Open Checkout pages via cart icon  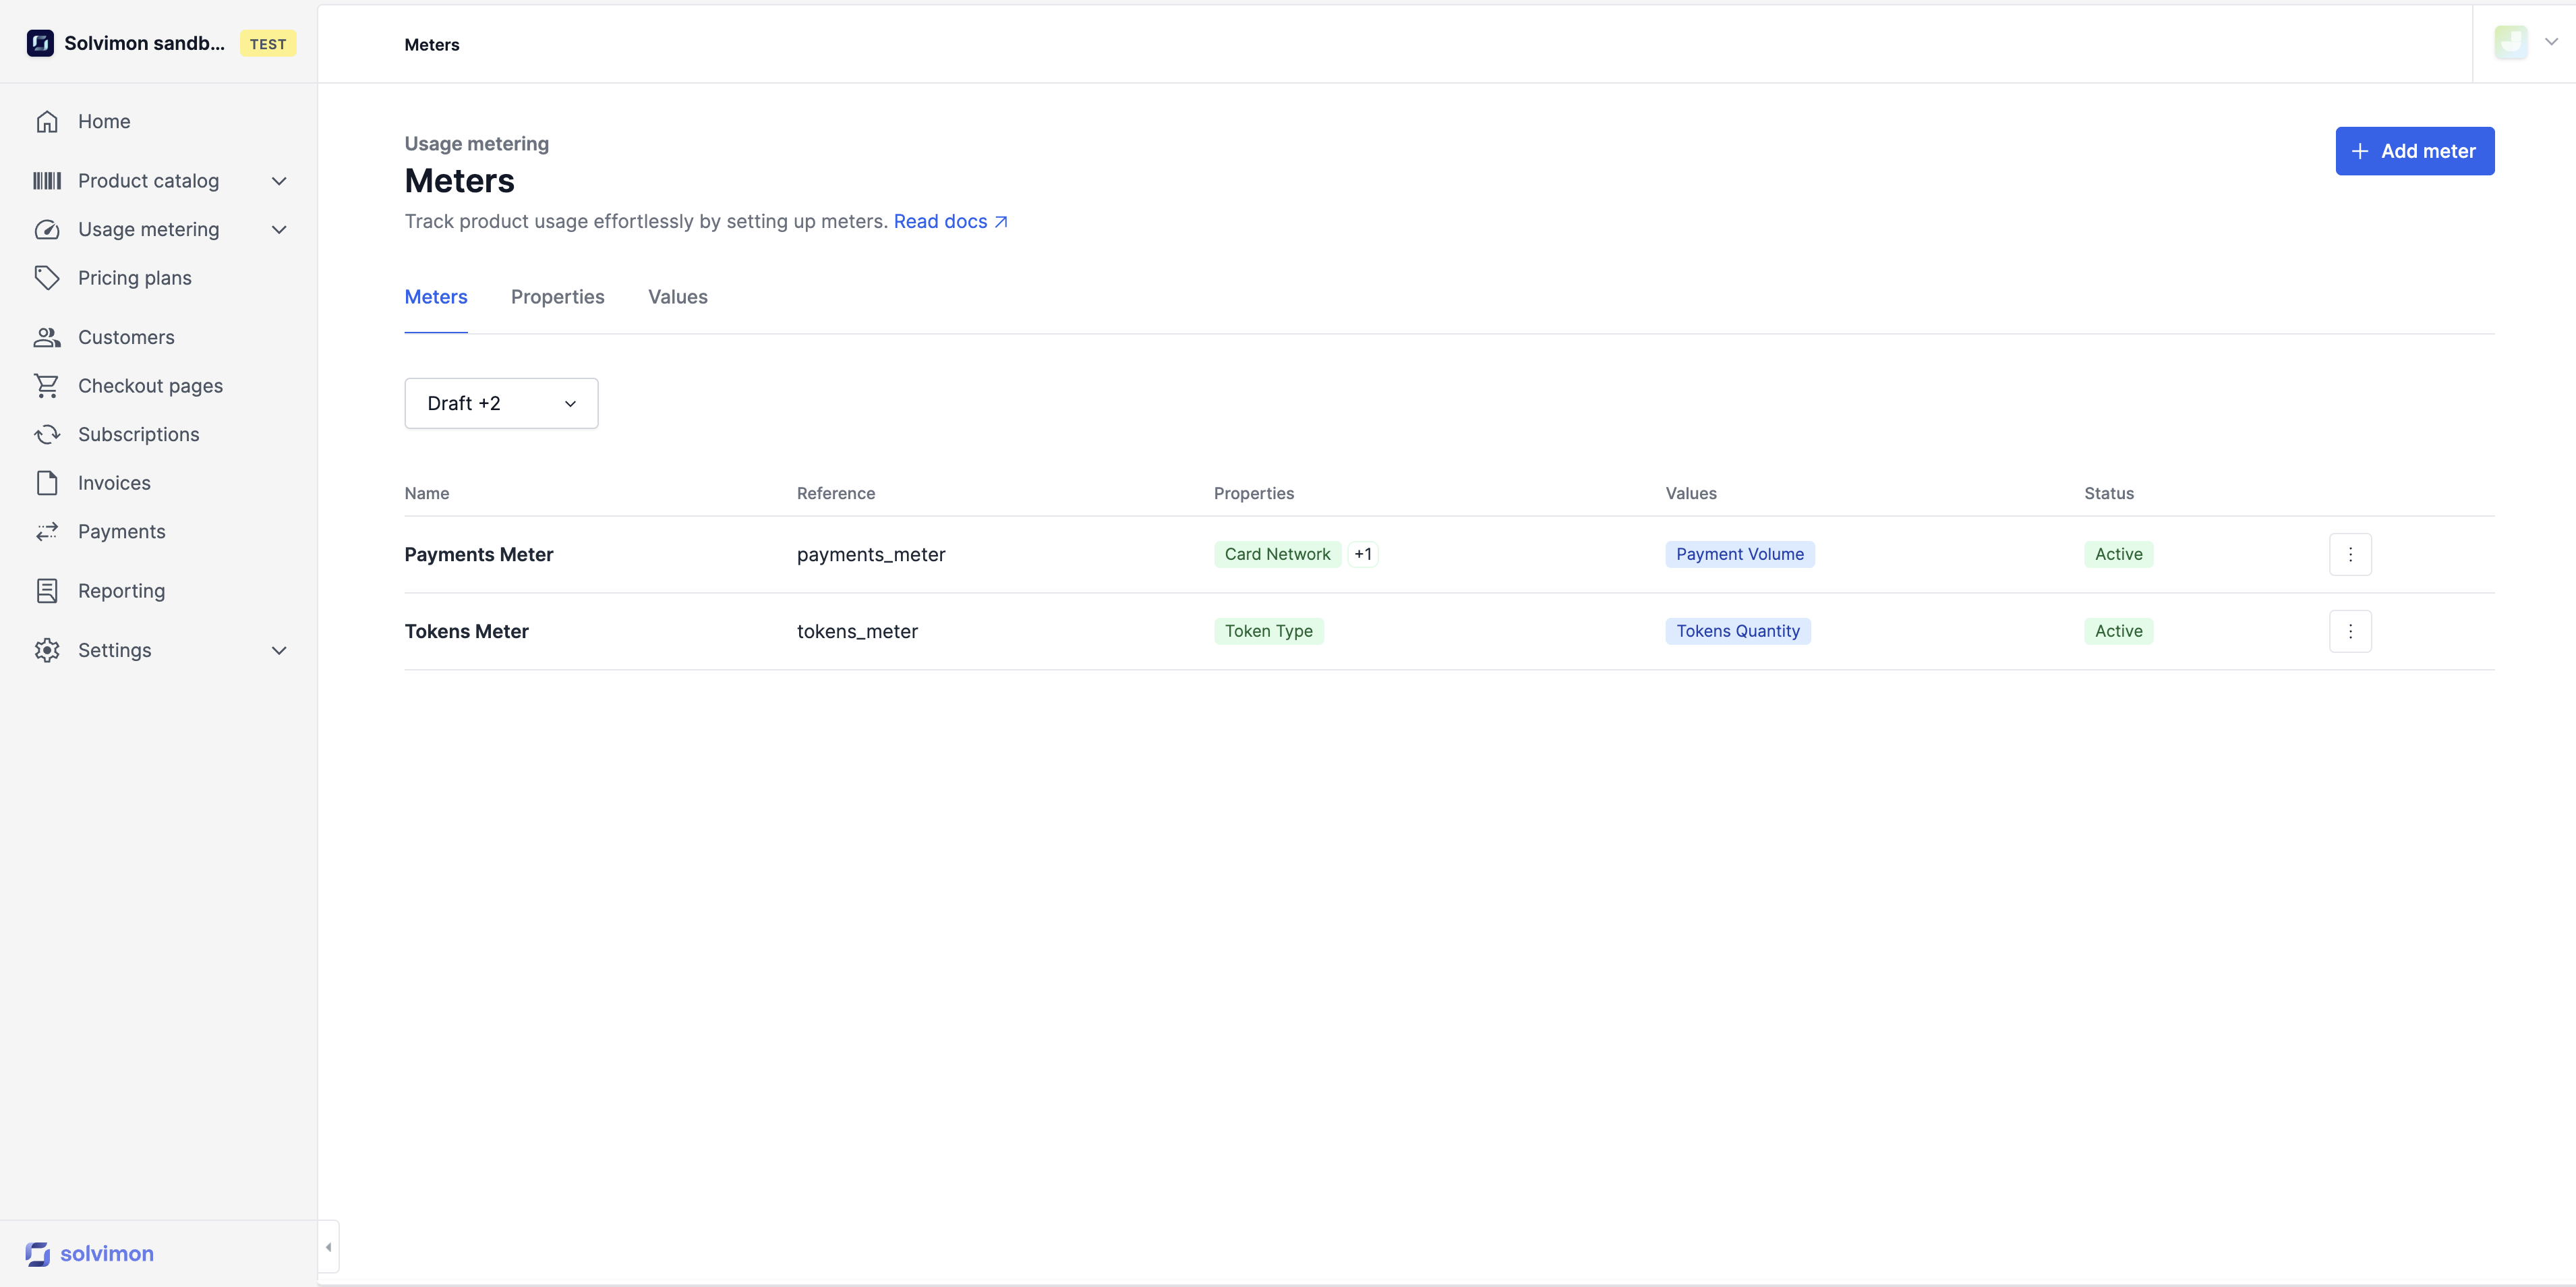coord(47,386)
